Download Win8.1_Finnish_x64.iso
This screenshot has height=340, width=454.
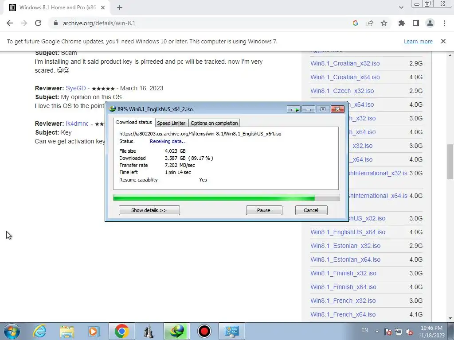click(x=343, y=287)
